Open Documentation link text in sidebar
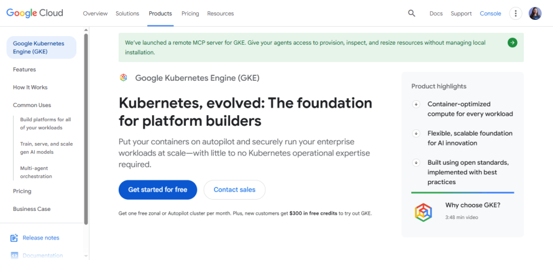This screenshot has width=553, height=260. tap(43, 256)
